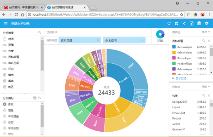The image size is (213, 137).
Task: Select the 修改 metric radio button
Action: coord(5,104)
